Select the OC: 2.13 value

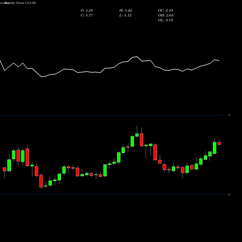(166, 11)
